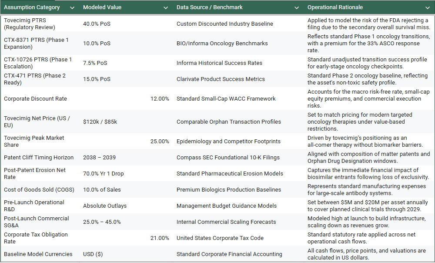Screen dimensions: 435x263
Task: Select the 2038 – 2039 cell
Action: click(x=126, y=158)
